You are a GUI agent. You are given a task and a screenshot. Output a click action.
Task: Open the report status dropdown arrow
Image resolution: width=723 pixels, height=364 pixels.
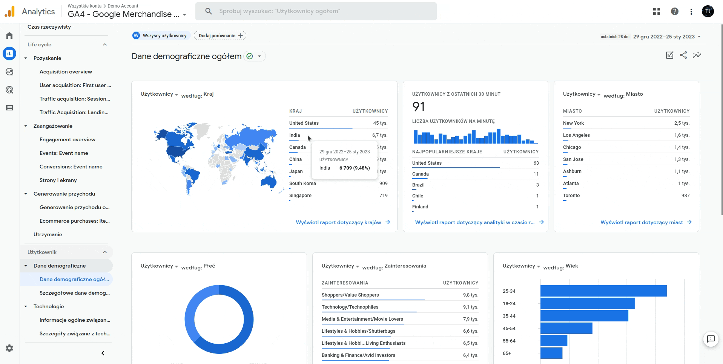[x=259, y=56]
